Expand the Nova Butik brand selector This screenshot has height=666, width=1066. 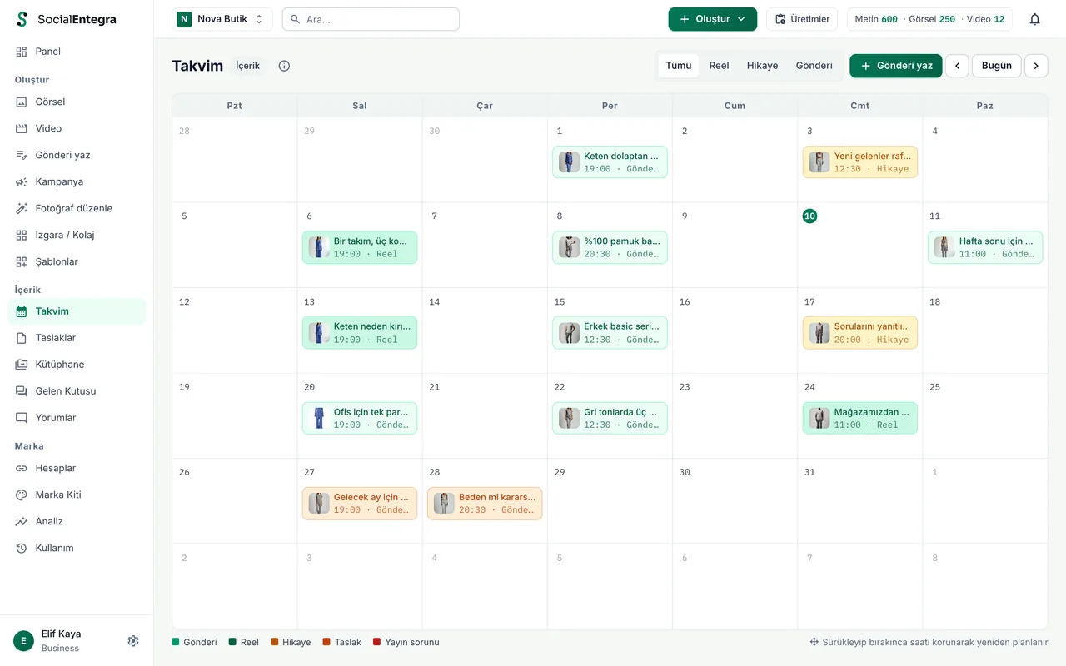(x=222, y=19)
